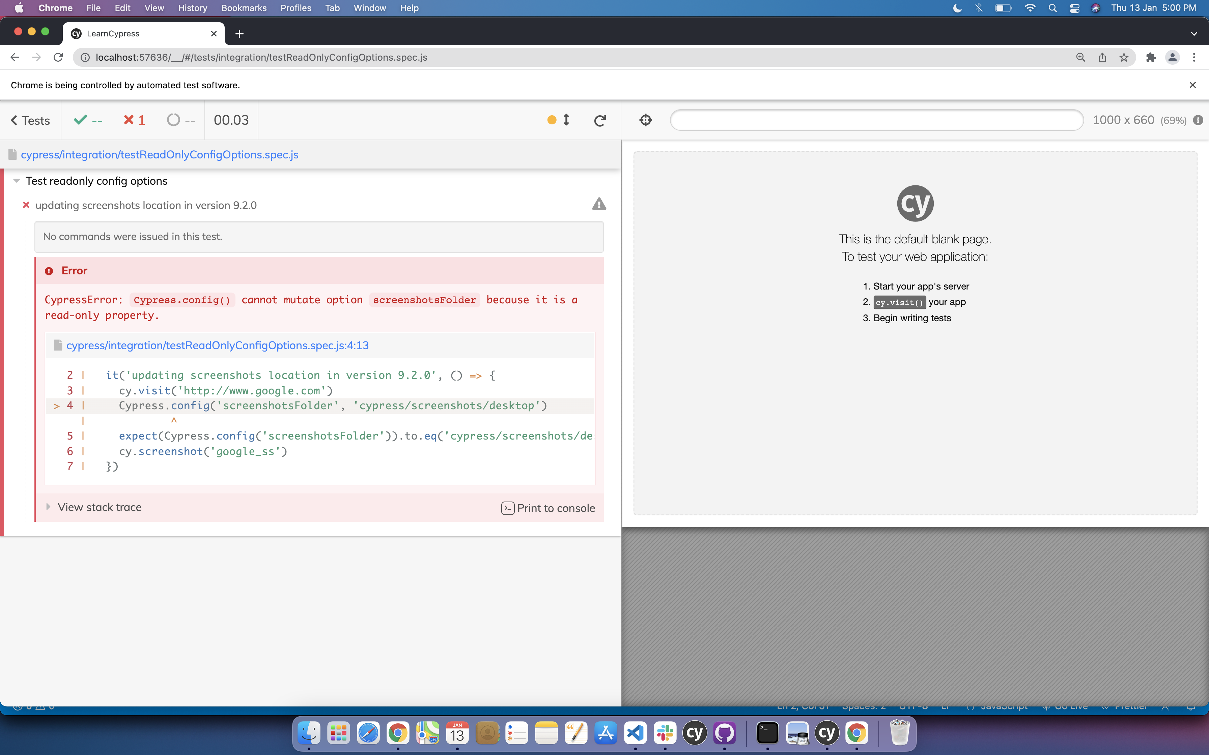This screenshot has width=1209, height=755.
Task: Click the Print to console button
Action: pyautogui.click(x=548, y=508)
